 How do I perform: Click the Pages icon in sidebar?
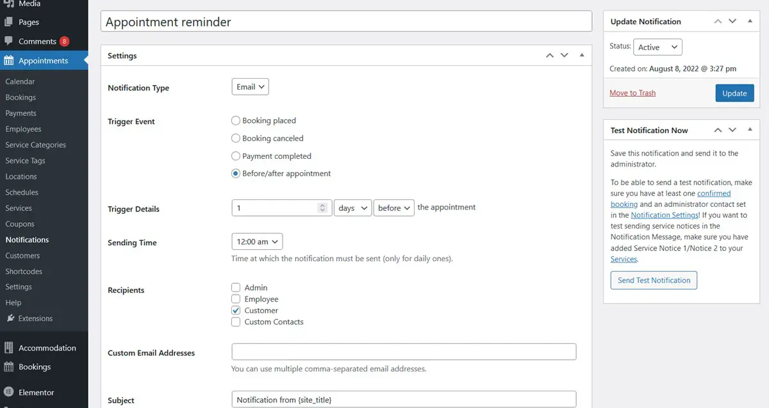tap(8, 22)
